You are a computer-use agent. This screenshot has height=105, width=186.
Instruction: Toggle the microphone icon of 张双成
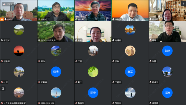click(2, 40)
